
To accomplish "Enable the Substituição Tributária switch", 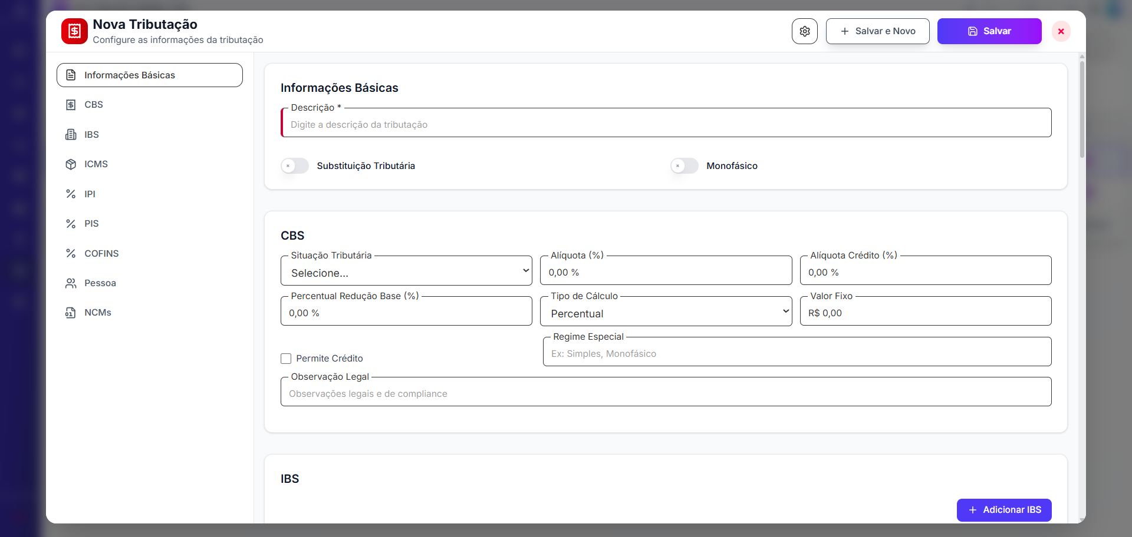I will point(295,166).
